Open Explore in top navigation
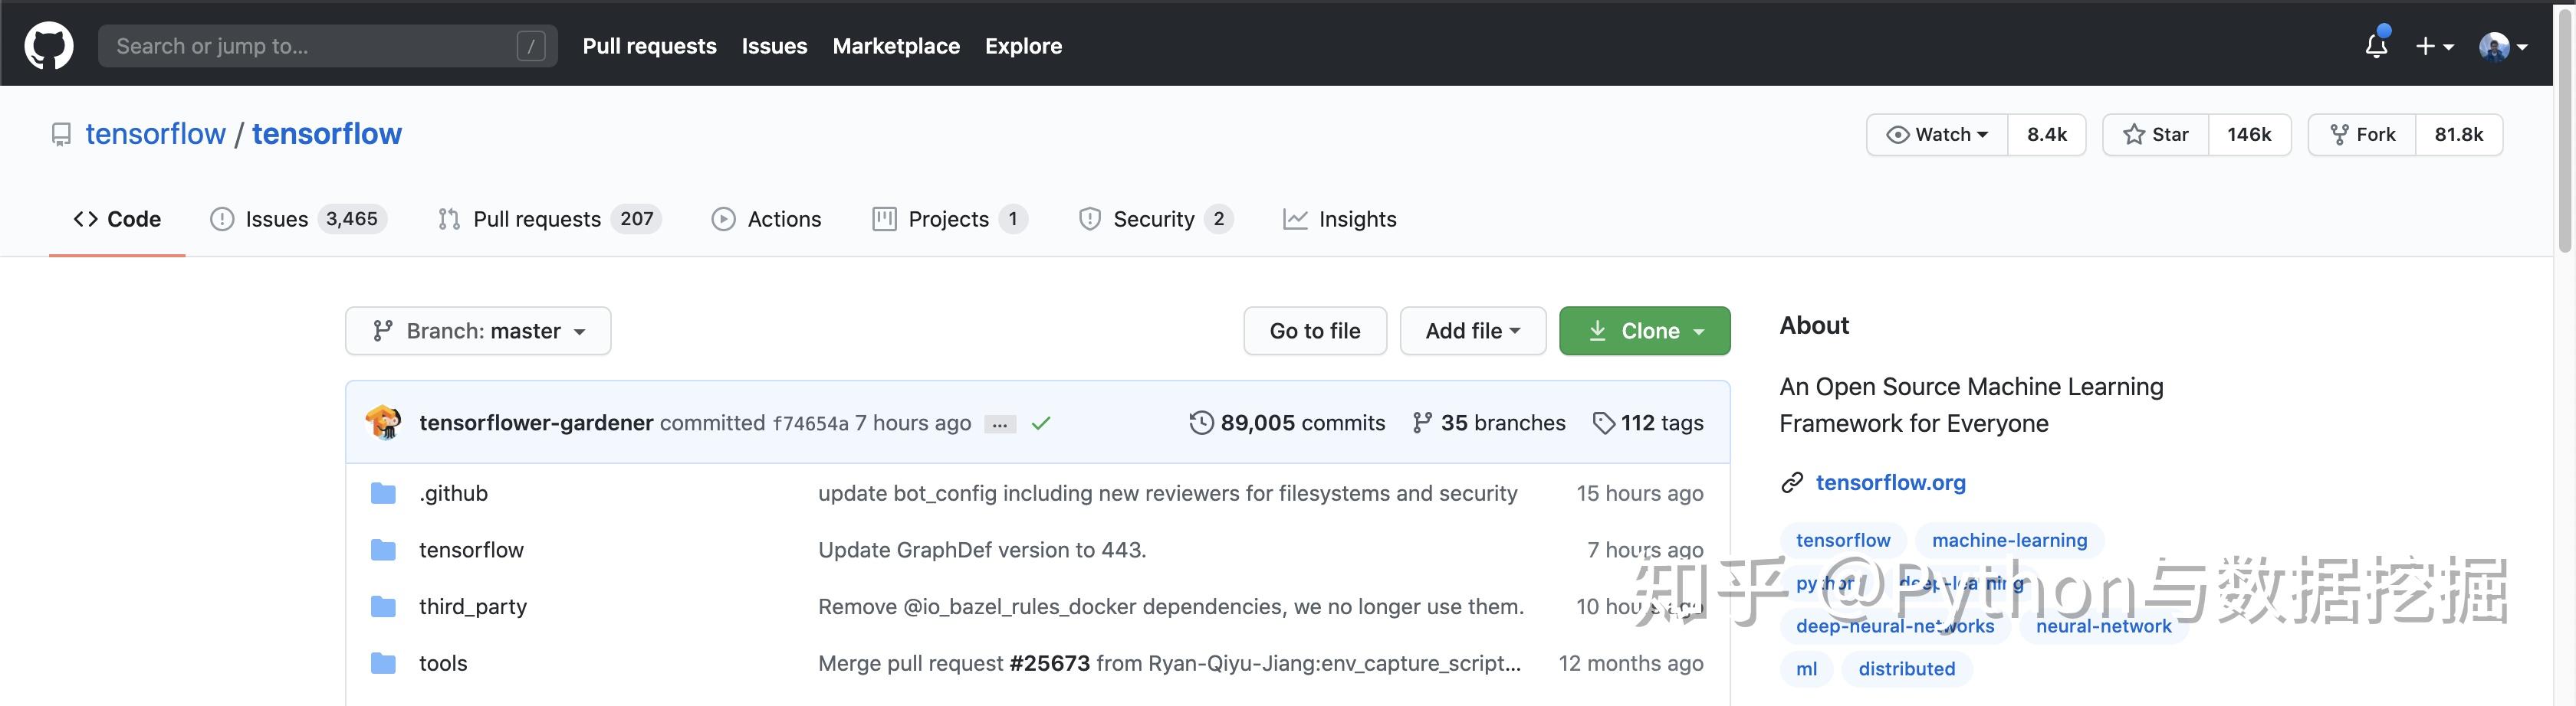The height and width of the screenshot is (706, 2576). pos(1023,46)
